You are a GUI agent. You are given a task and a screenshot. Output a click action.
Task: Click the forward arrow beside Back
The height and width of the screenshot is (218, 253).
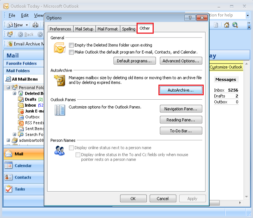coord(40,34)
